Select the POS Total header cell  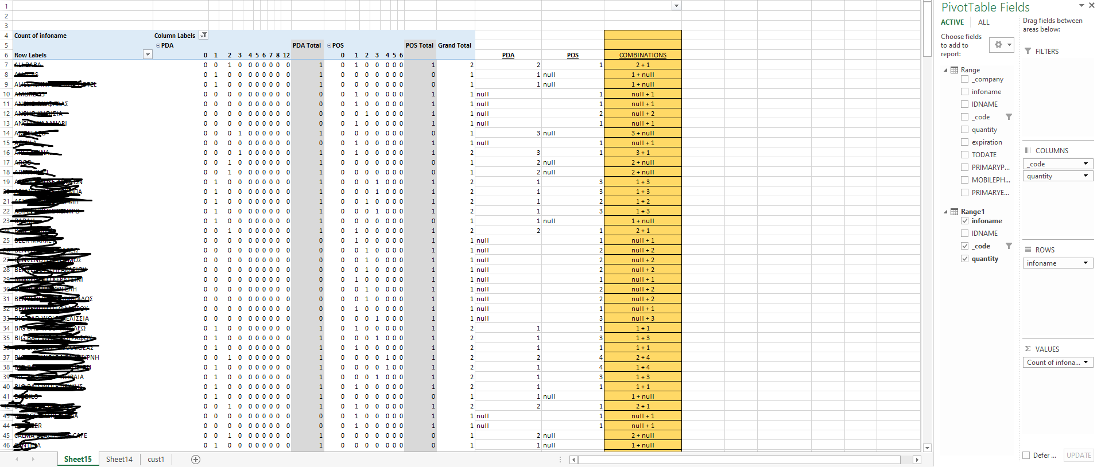[x=420, y=45]
